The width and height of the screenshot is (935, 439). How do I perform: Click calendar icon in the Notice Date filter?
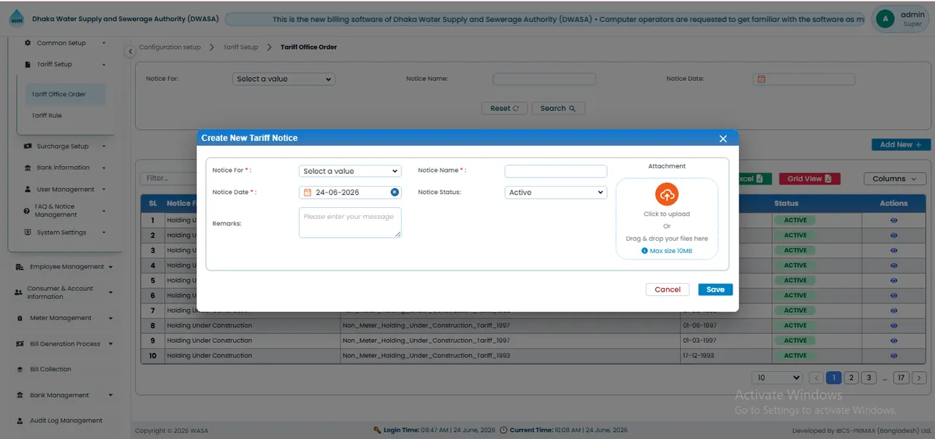pos(760,79)
